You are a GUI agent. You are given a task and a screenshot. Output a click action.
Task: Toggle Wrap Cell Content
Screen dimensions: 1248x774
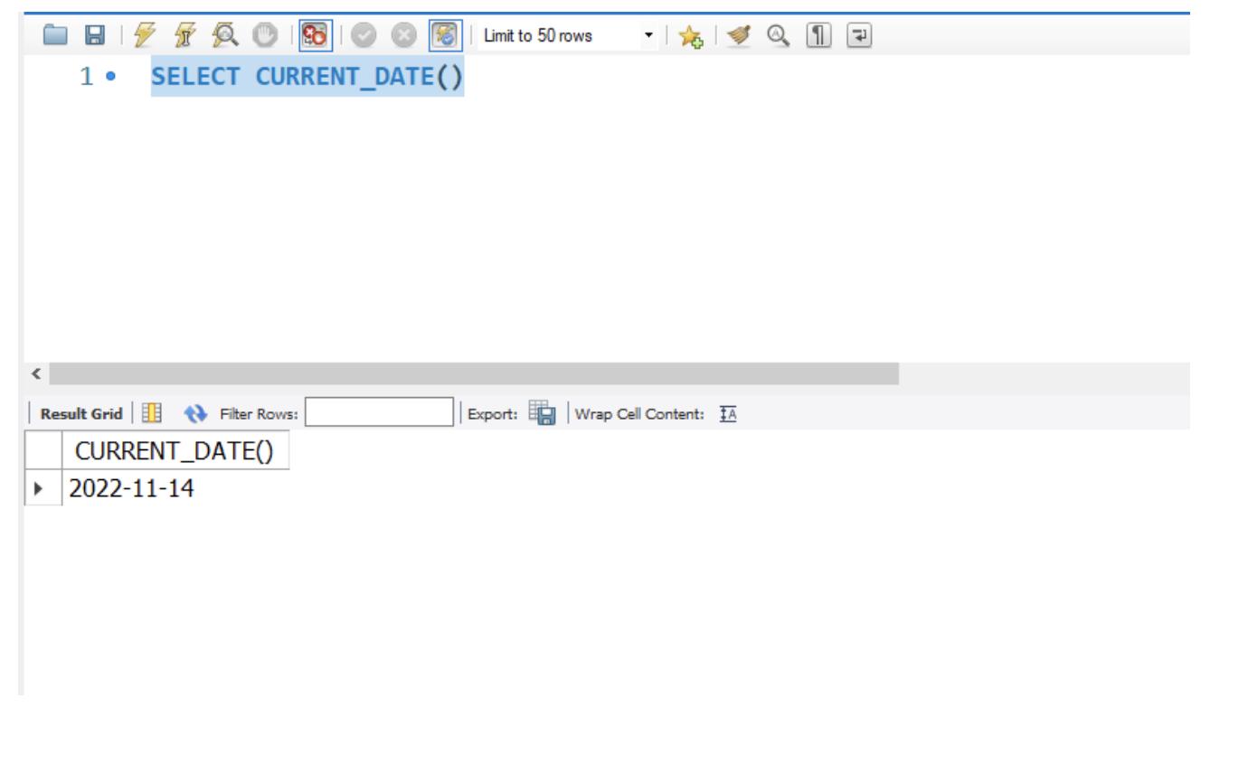[727, 413]
